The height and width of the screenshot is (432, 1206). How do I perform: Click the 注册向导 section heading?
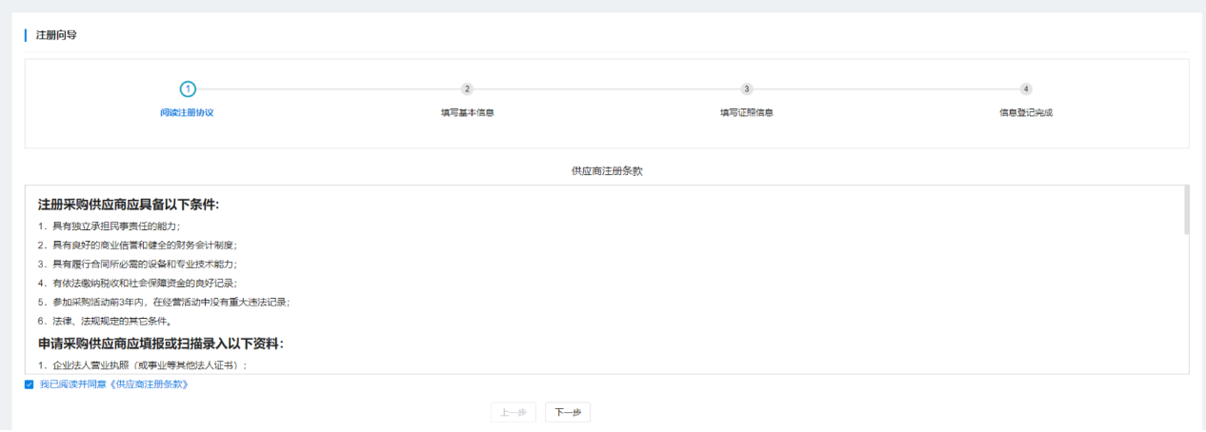[x=56, y=35]
